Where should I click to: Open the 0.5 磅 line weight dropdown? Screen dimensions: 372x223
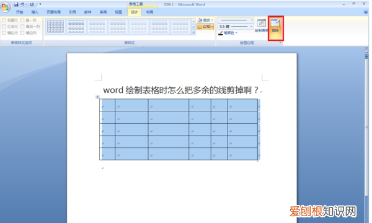tap(252, 26)
